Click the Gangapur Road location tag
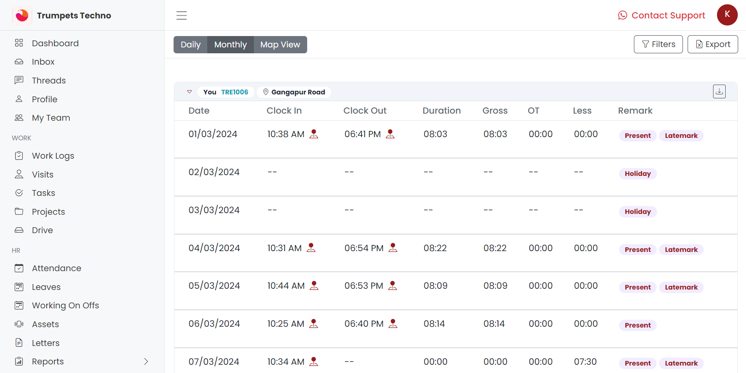This screenshot has height=373, width=746. [294, 92]
